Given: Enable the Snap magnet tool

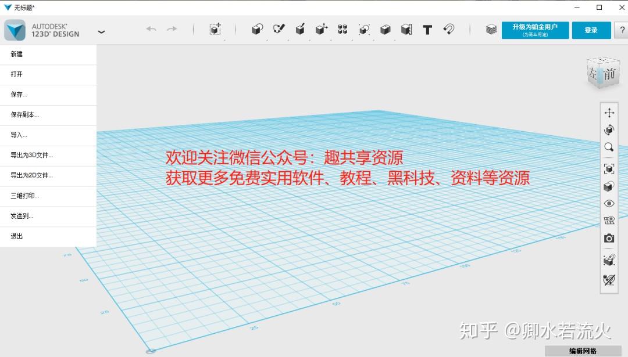Looking at the screenshot, I should [448, 29].
